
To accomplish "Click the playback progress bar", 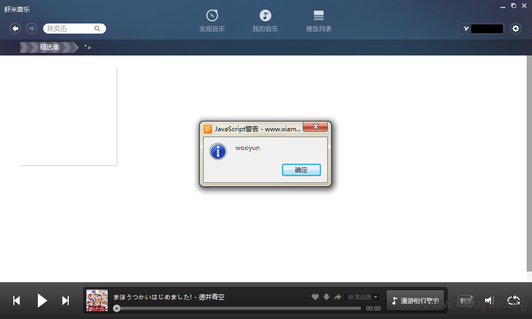I will (238, 308).
